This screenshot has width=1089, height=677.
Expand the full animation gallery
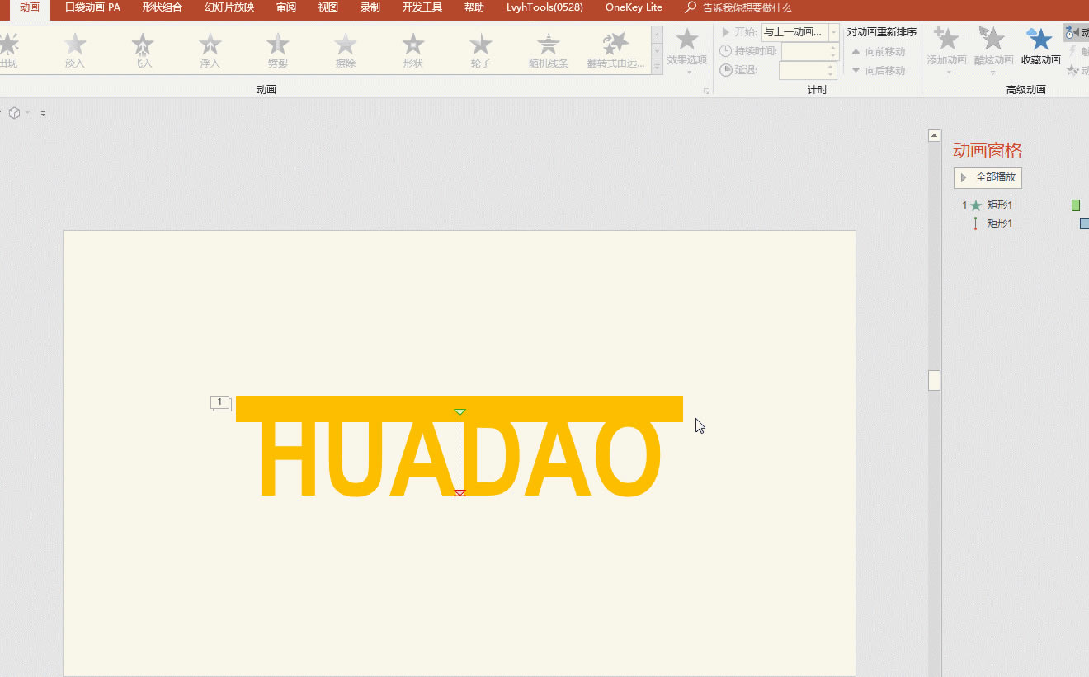pos(658,68)
